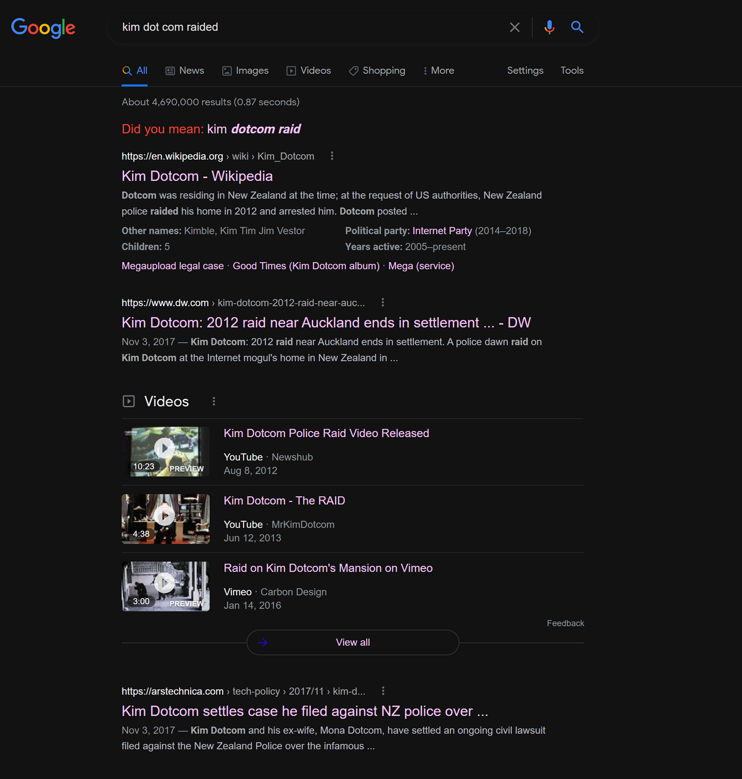This screenshot has height=779, width=742.
Task: Select the All results tab
Action: tap(134, 71)
